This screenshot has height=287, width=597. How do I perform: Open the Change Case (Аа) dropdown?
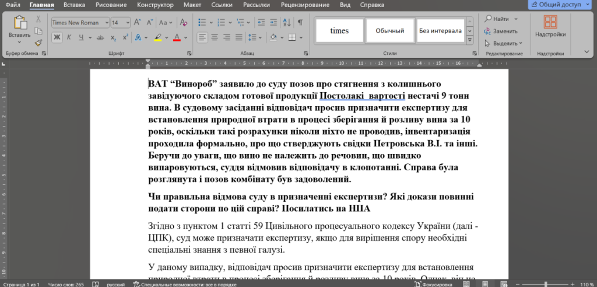(166, 23)
